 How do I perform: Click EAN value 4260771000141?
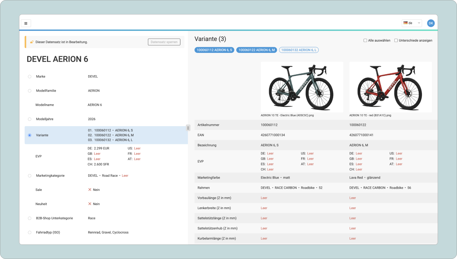[361, 135]
